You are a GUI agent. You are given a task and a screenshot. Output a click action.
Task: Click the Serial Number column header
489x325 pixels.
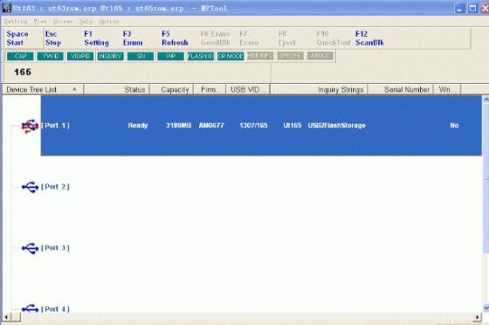[x=401, y=89]
